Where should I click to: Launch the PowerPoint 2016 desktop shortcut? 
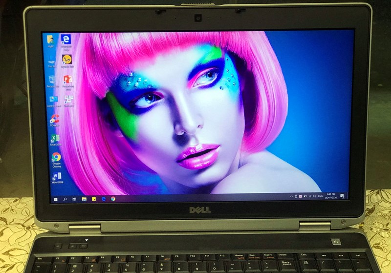[68, 82]
